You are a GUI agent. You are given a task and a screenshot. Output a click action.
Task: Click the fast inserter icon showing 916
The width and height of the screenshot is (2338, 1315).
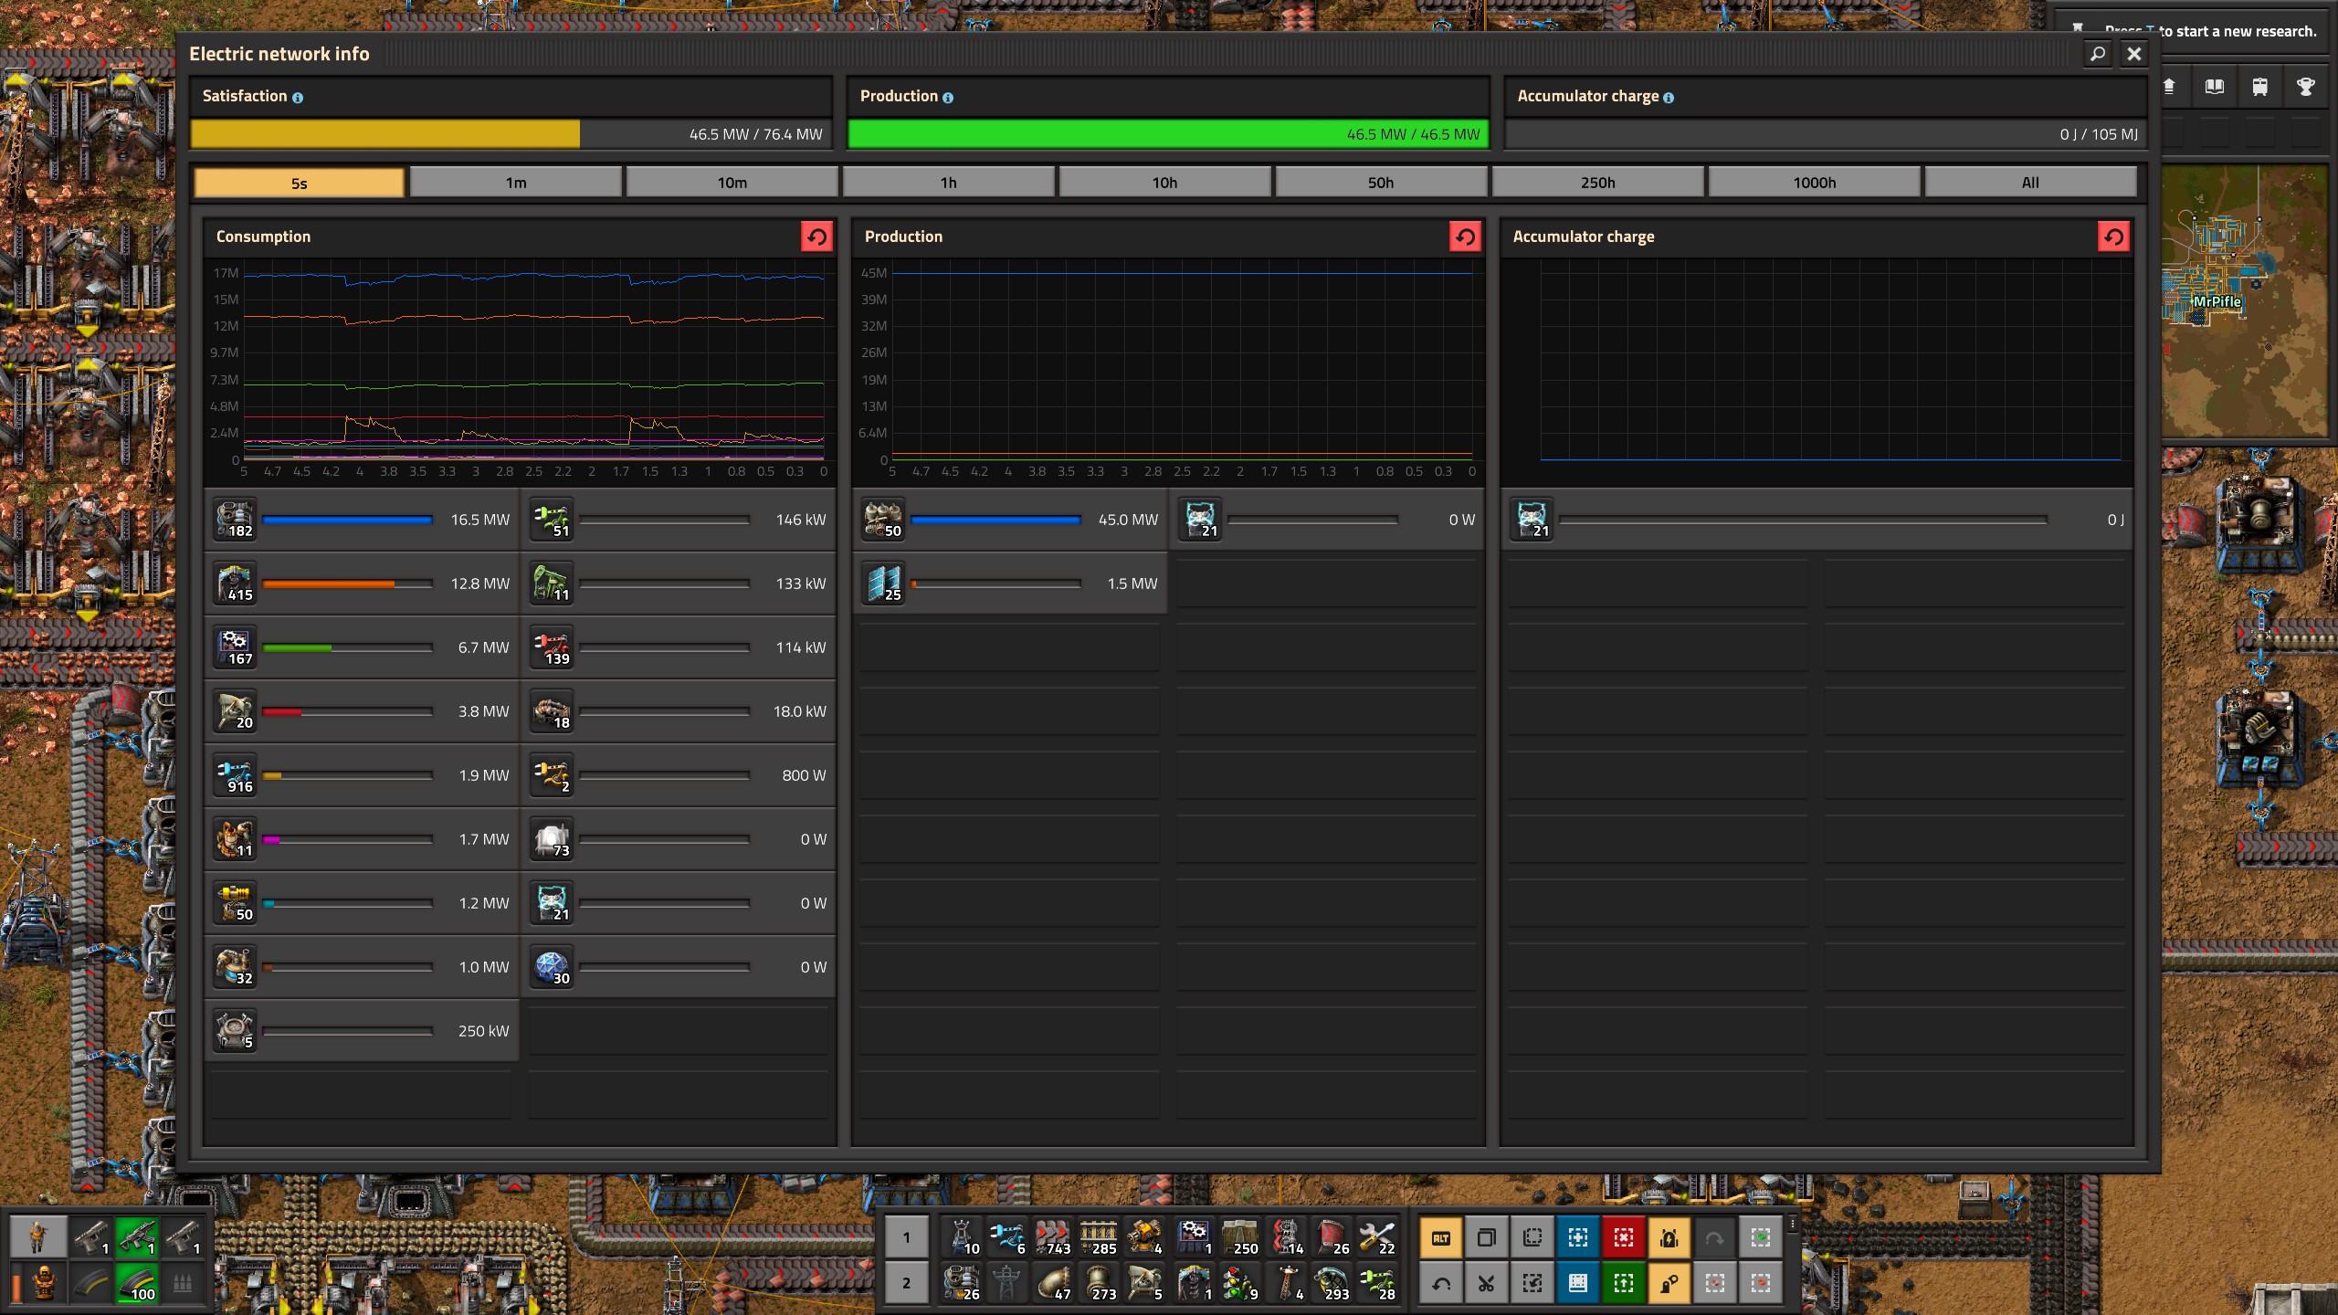click(235, 775)
